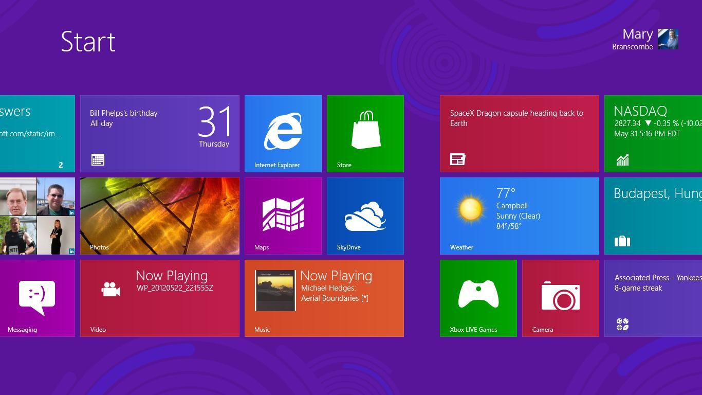The image size is (702, 395).
Task: Open the News tile about SpaceX Dragon capsule
Action: coord(519,133)
